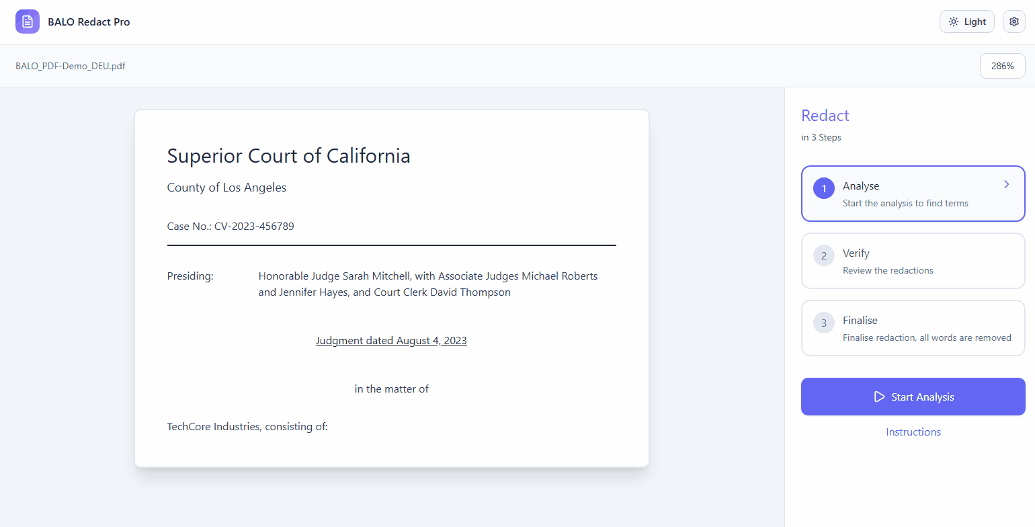Expand the Verify redactions card
The height and width of the screenshot is (527, 1035).
[913, 261]
